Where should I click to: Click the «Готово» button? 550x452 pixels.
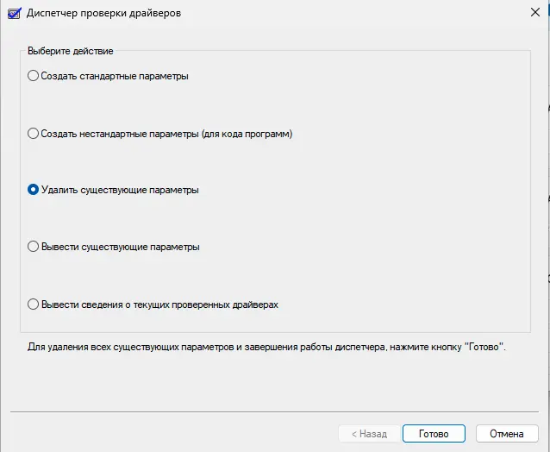[x=434, y=434]
